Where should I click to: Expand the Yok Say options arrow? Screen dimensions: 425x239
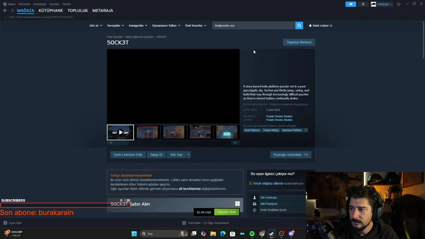[188, 155]
